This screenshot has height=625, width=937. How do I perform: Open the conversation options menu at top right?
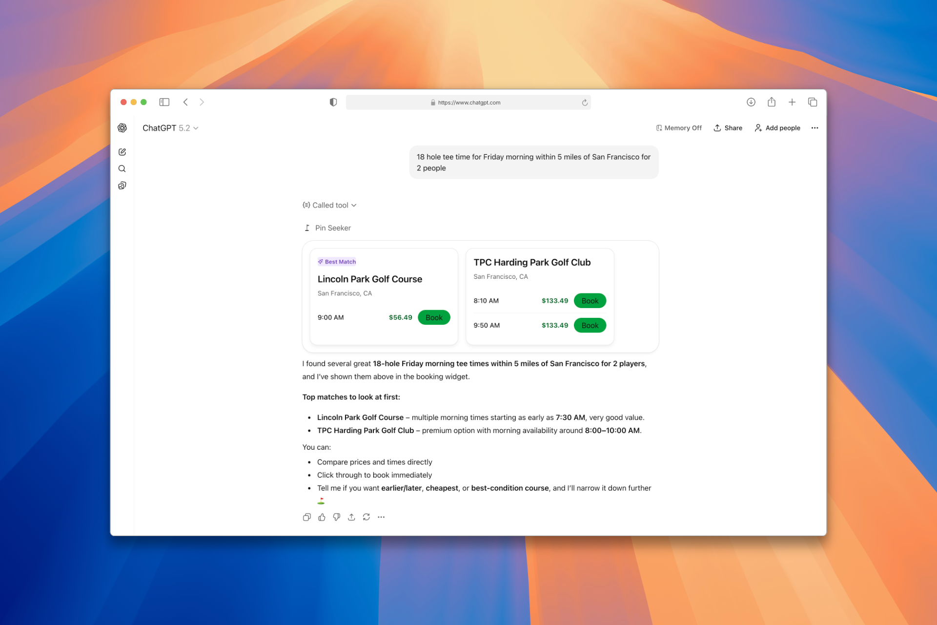click(x=815, y=128)
